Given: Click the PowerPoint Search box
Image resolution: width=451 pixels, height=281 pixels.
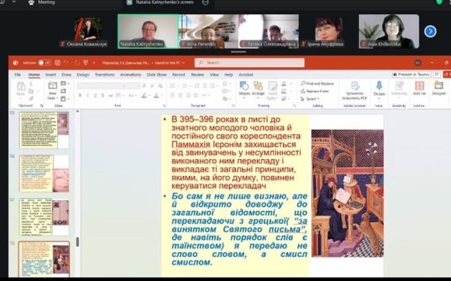Looking at the screenshot, I should [249, 62].
